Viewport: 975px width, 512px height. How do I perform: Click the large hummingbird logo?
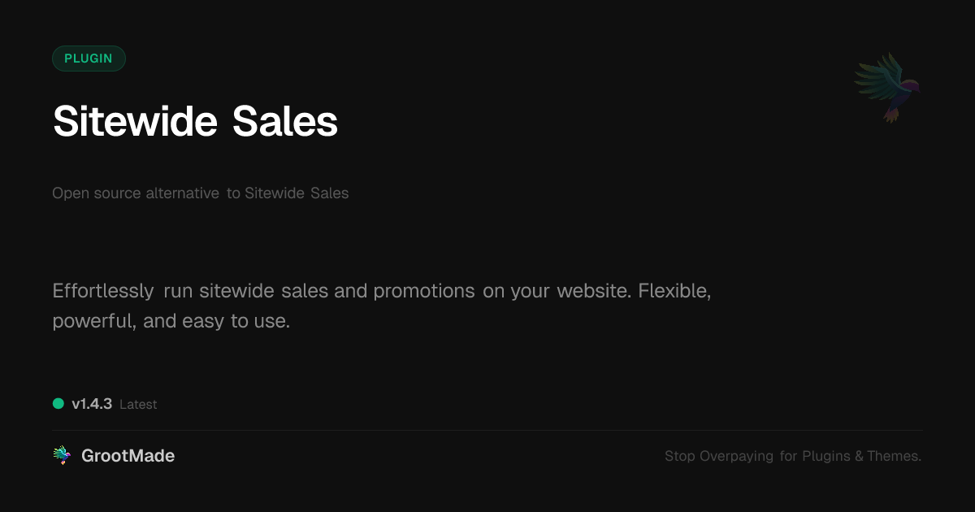pyautogui.click(x=887, y=87)
